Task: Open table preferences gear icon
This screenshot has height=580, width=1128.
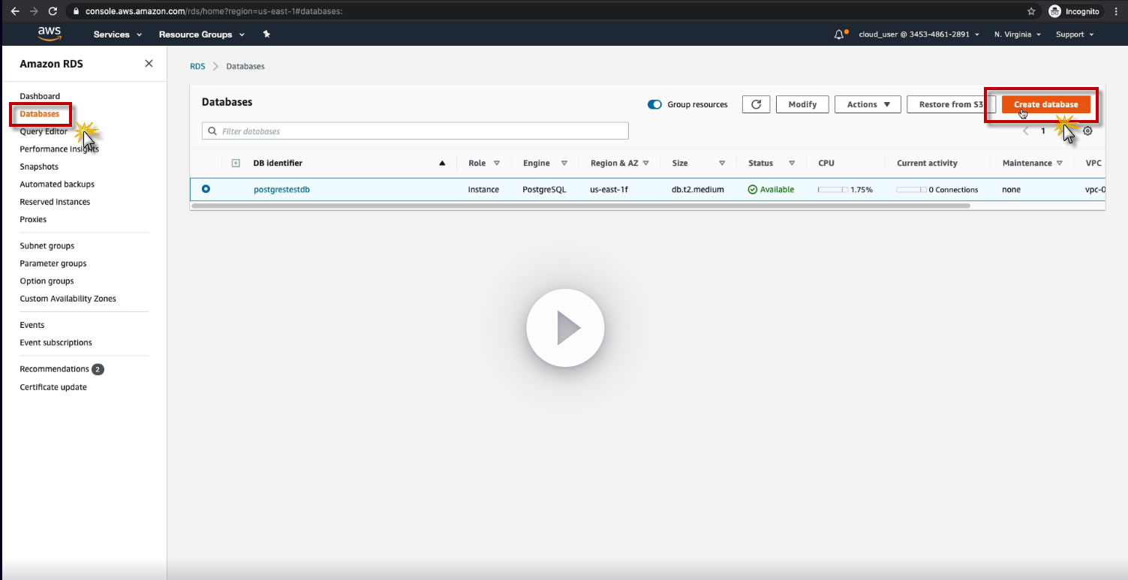Action: (1087, 131)
